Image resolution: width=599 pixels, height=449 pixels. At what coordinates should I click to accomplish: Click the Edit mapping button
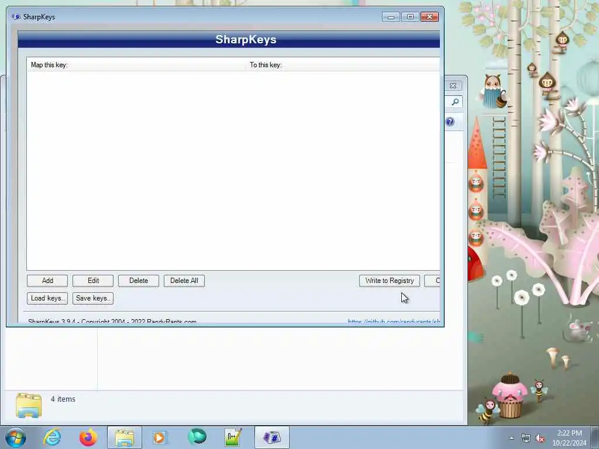(x=93, y=281)
